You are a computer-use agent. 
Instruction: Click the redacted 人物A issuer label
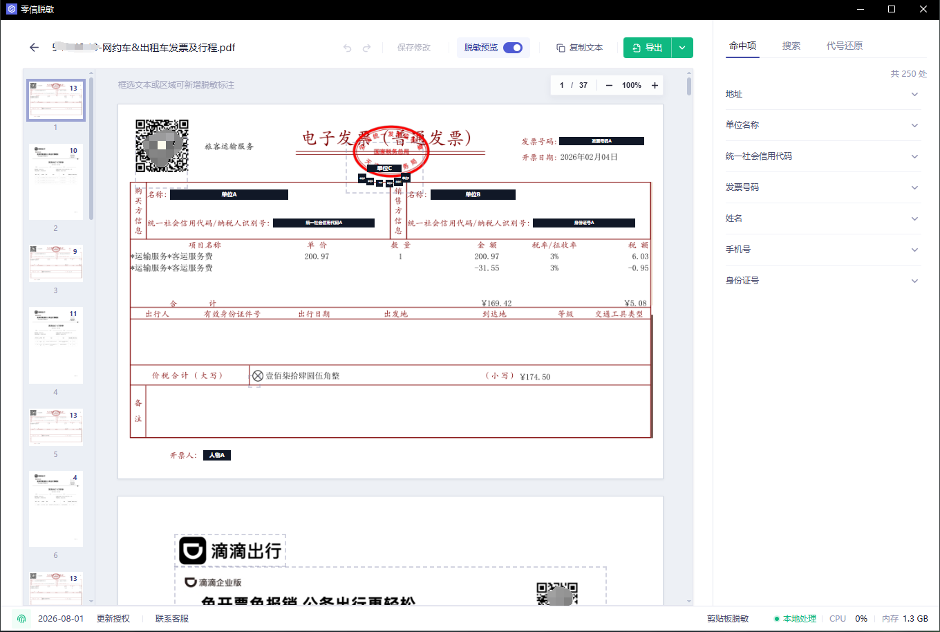[217, 456]
